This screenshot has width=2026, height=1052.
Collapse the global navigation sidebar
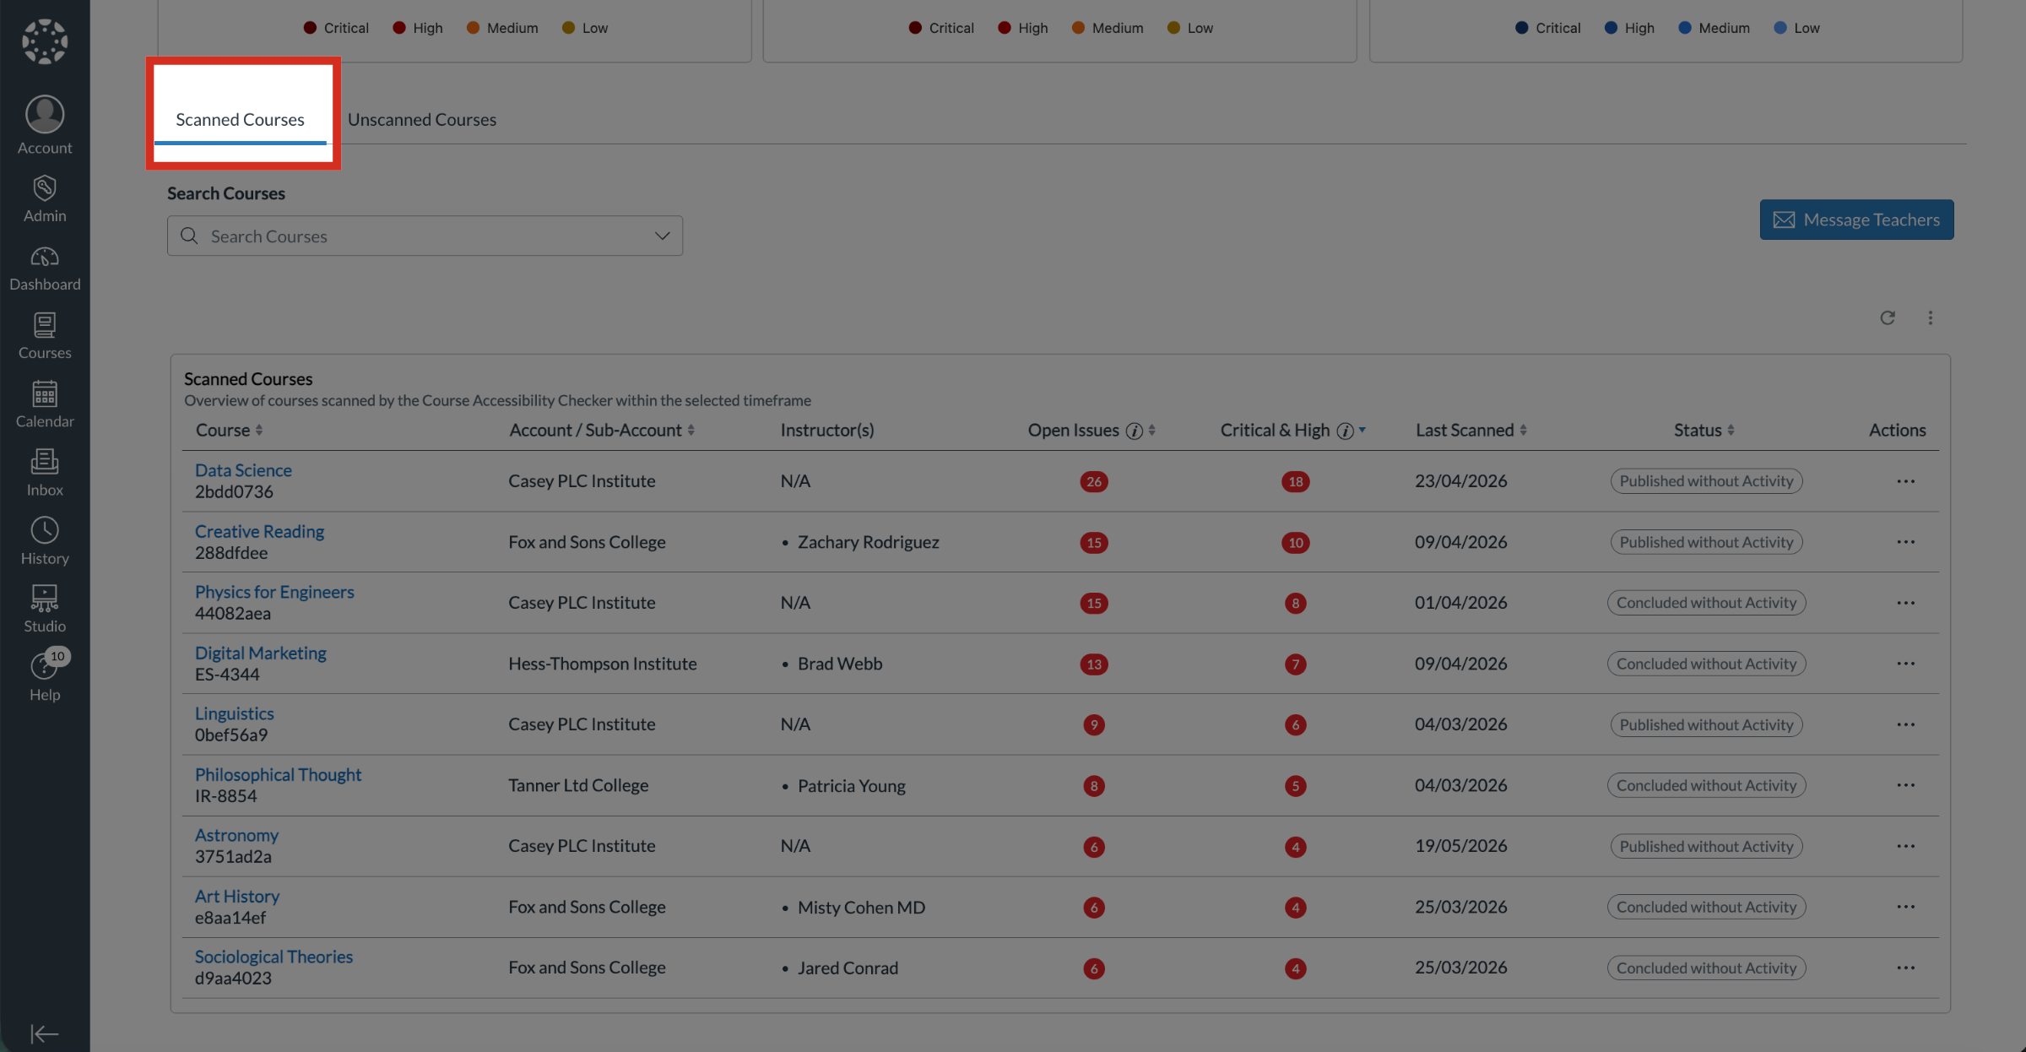[45, 1033]
